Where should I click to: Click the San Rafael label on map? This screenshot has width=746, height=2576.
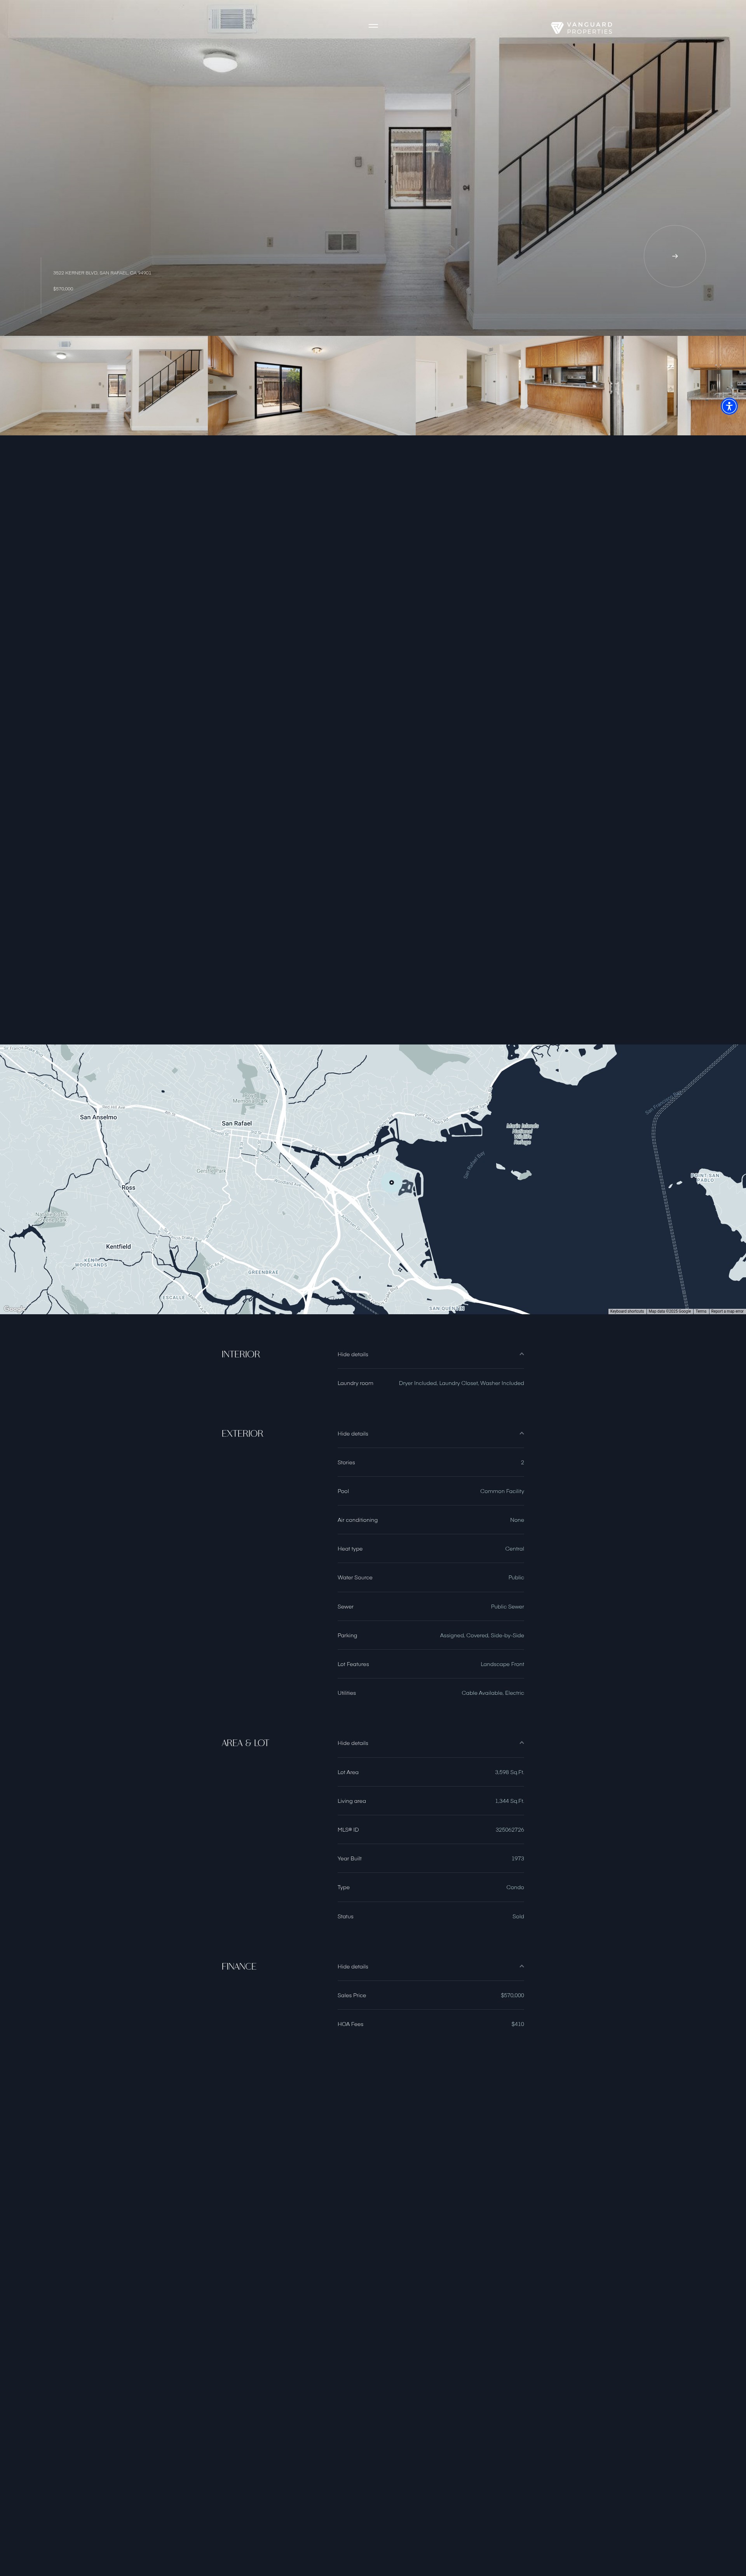[x=237, y=1123]
